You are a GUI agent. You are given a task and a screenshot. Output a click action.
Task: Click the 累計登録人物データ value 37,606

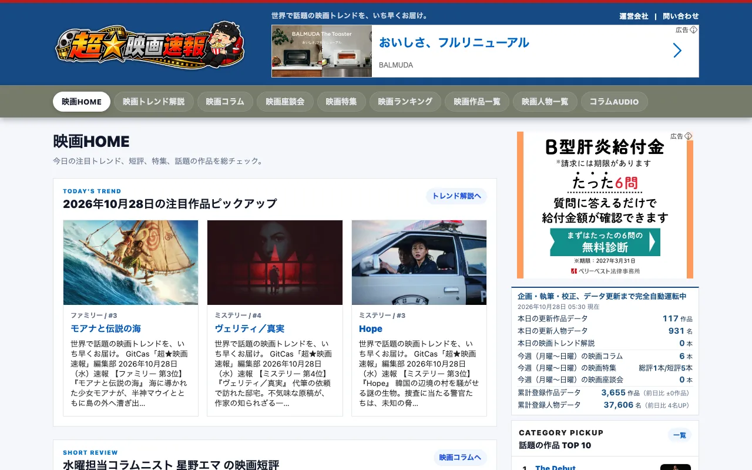pyautogui.click(x=619, y=405)
